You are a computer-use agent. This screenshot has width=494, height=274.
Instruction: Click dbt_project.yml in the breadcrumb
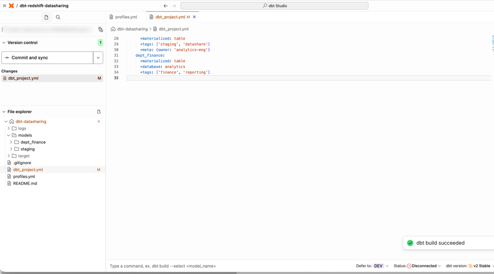click(x=174, y=29)
